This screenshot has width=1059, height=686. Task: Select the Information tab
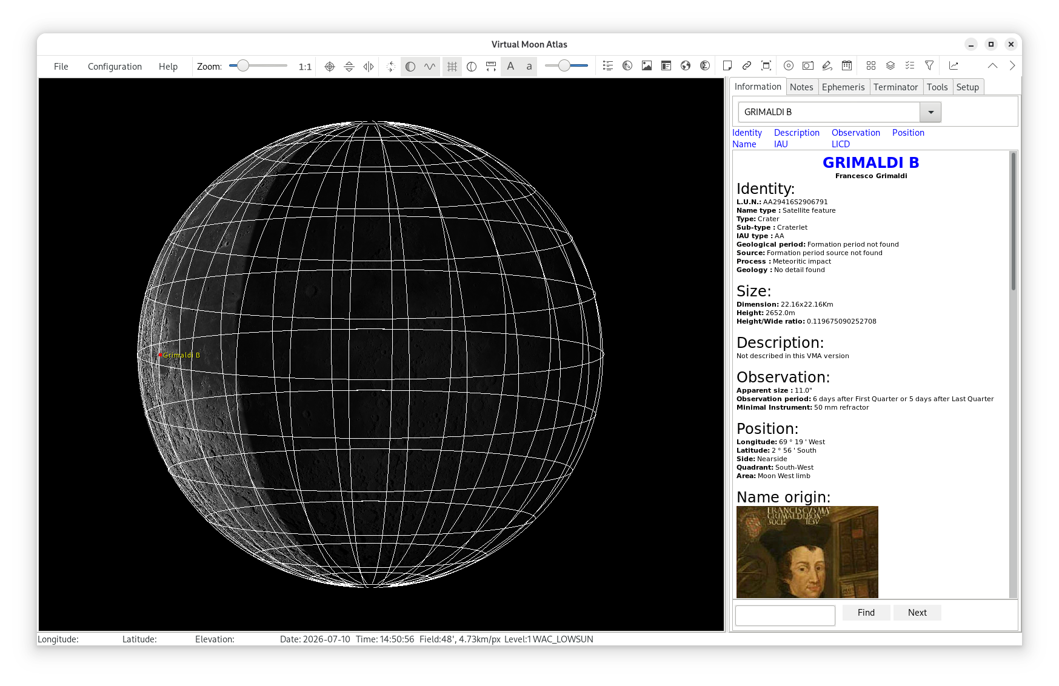click(758, 87)
